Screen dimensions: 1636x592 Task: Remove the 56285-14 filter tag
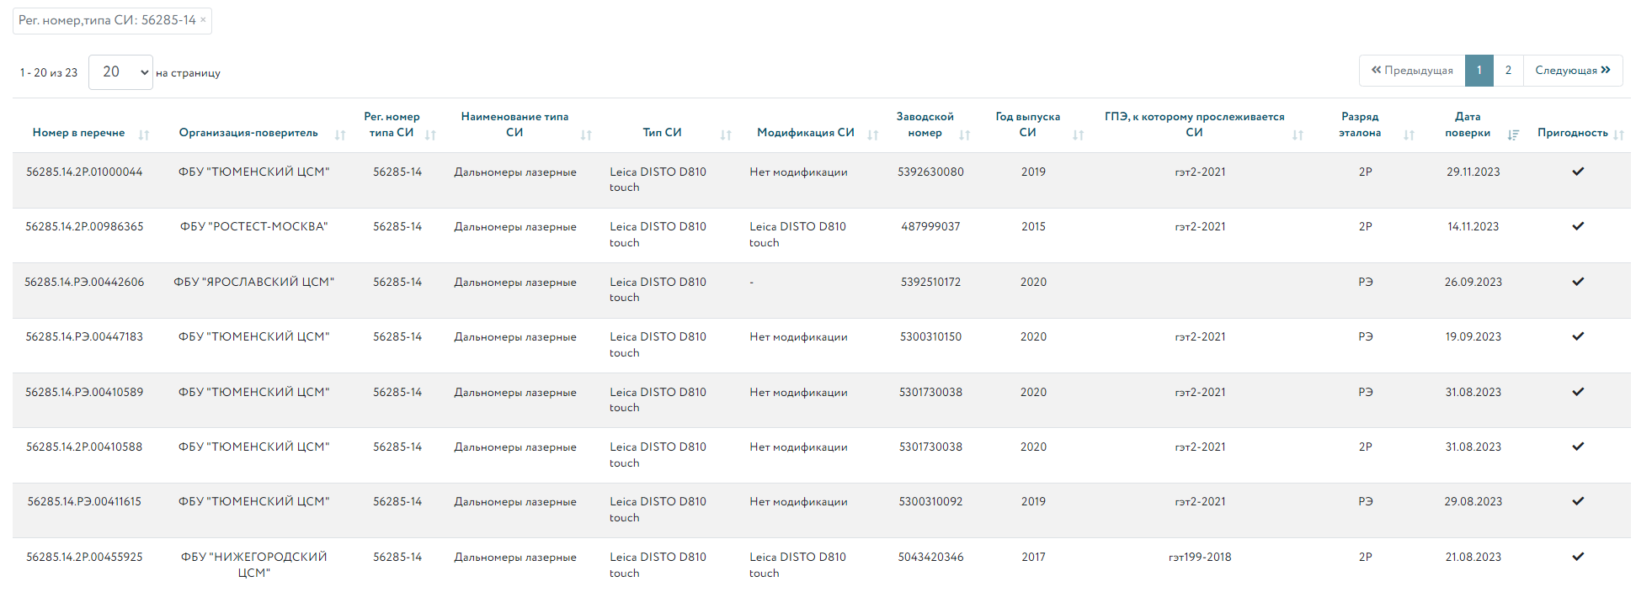pyautogui.click(x=203, y=20)
